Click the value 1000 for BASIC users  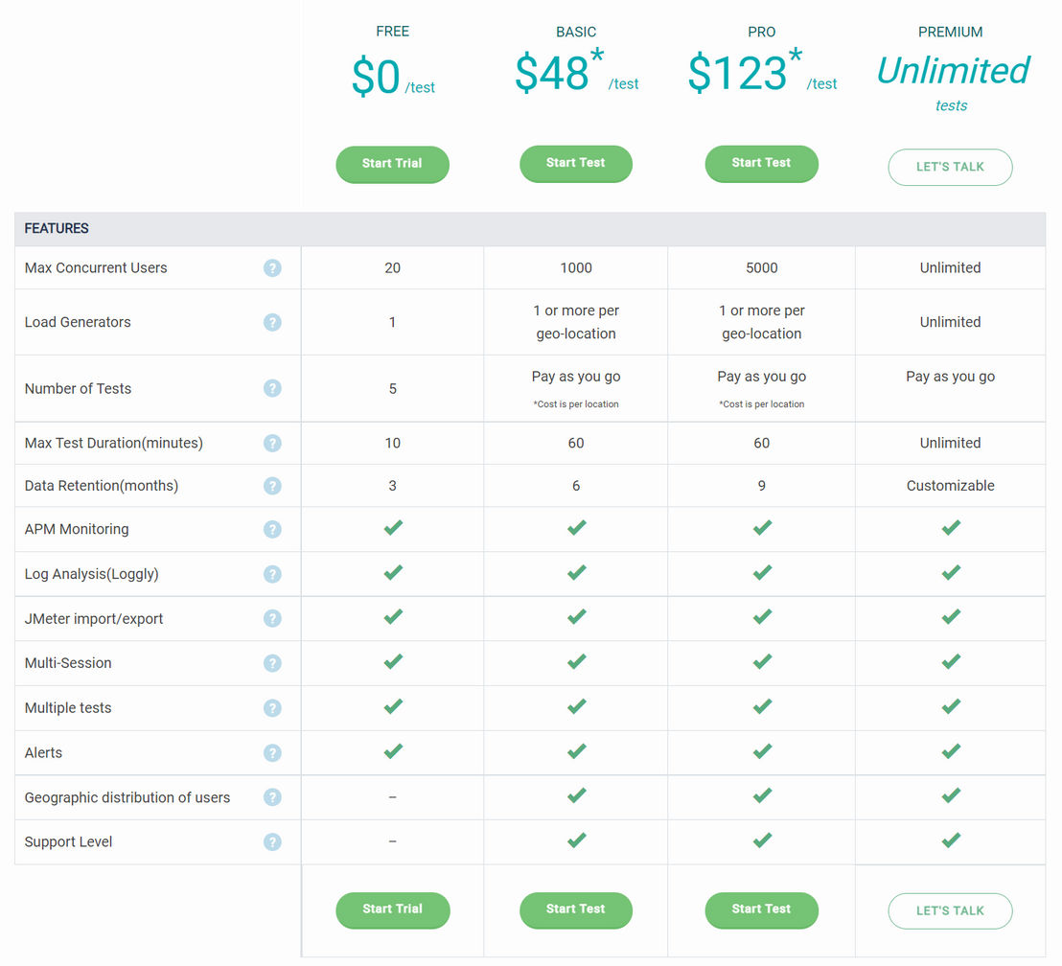point(576,268)
